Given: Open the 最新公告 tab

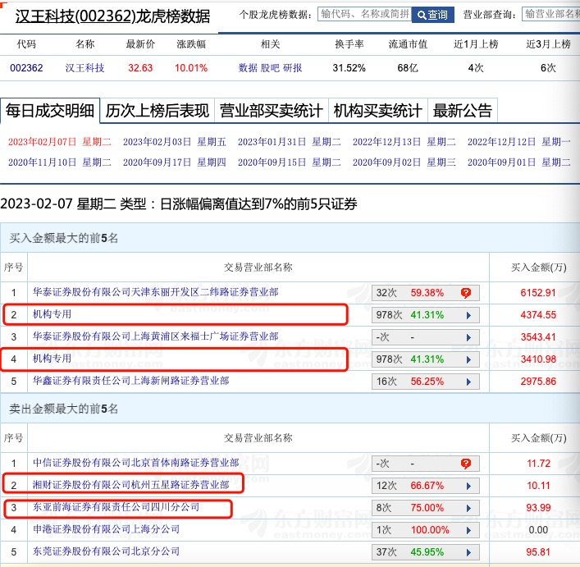Looking at the screenshot, I should 463,111.
